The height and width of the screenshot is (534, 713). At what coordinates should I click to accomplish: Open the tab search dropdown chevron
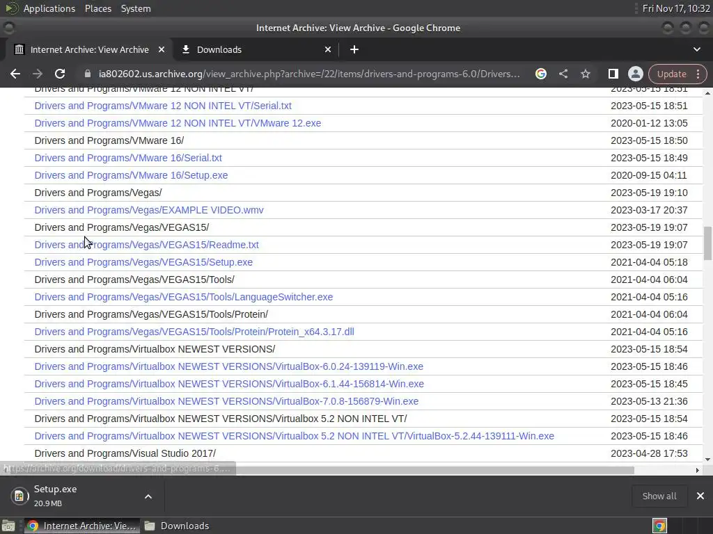[696, 49]
